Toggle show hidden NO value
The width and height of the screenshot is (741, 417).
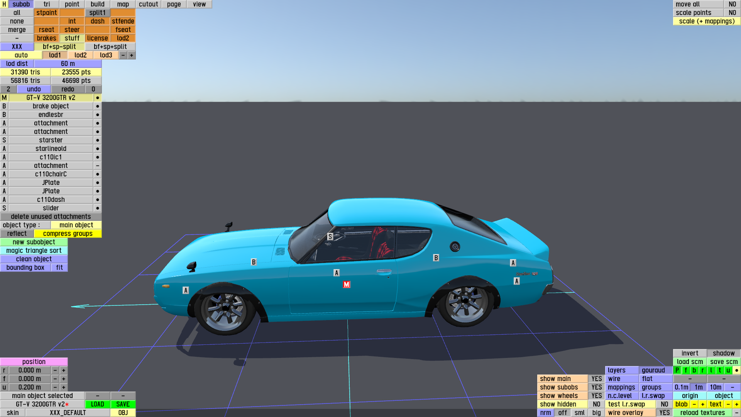coord(596,404)
